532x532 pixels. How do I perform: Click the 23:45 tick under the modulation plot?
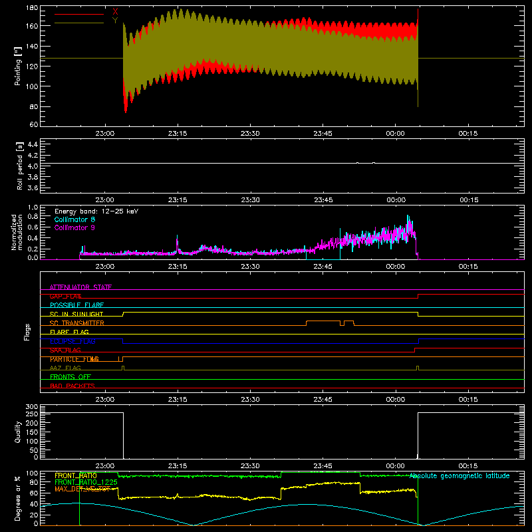click(x=323, y=267)
